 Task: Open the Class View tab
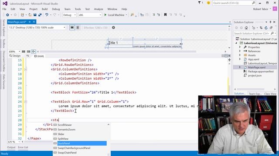pyautogui.click(x=270, y=94)
